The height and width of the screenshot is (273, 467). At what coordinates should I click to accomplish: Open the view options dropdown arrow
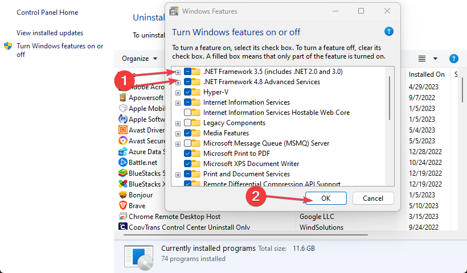435,59
